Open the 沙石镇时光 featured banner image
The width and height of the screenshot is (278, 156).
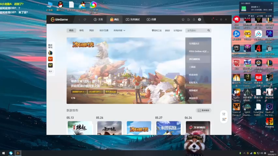click(x=126, y=71)
